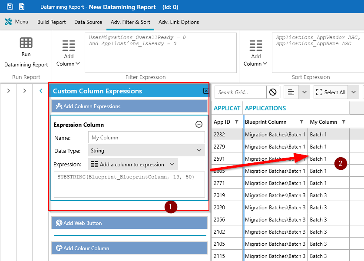The image size is (364, 261).
Task: Select the cell with App ID 2056
Action: (227, 219)
